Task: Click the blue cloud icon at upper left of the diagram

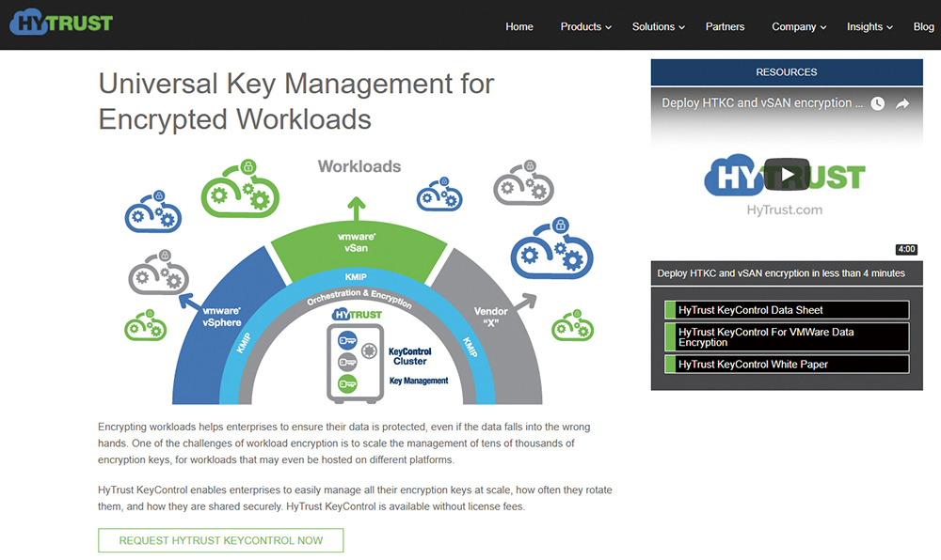Action: tap(153, 211)
